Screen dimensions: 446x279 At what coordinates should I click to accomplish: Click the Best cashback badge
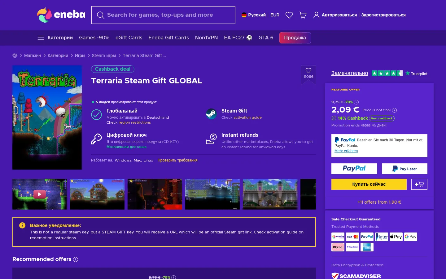click(382, 118)
